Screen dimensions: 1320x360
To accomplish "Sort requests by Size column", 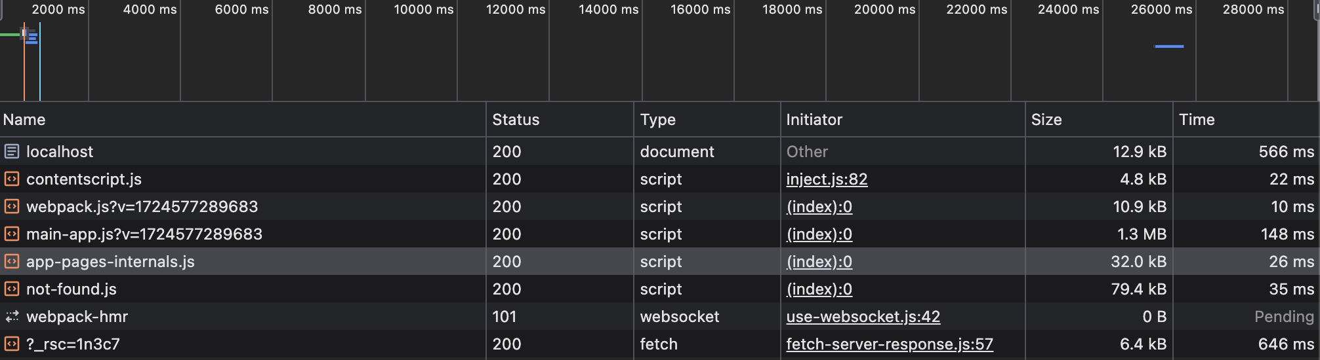I will click(1046, 120).
